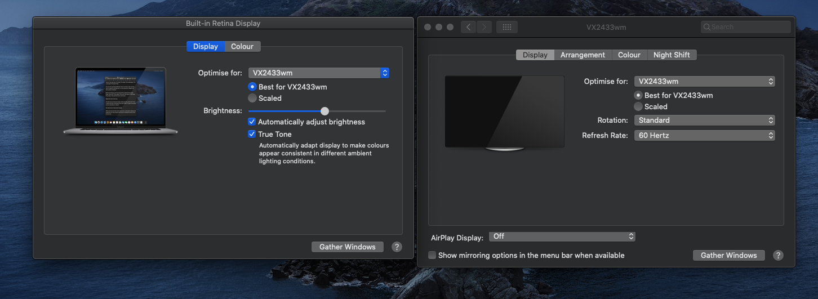Click the search magnifier icon
The height and width of the screenshot is (299, 818).
coord(707,27)
